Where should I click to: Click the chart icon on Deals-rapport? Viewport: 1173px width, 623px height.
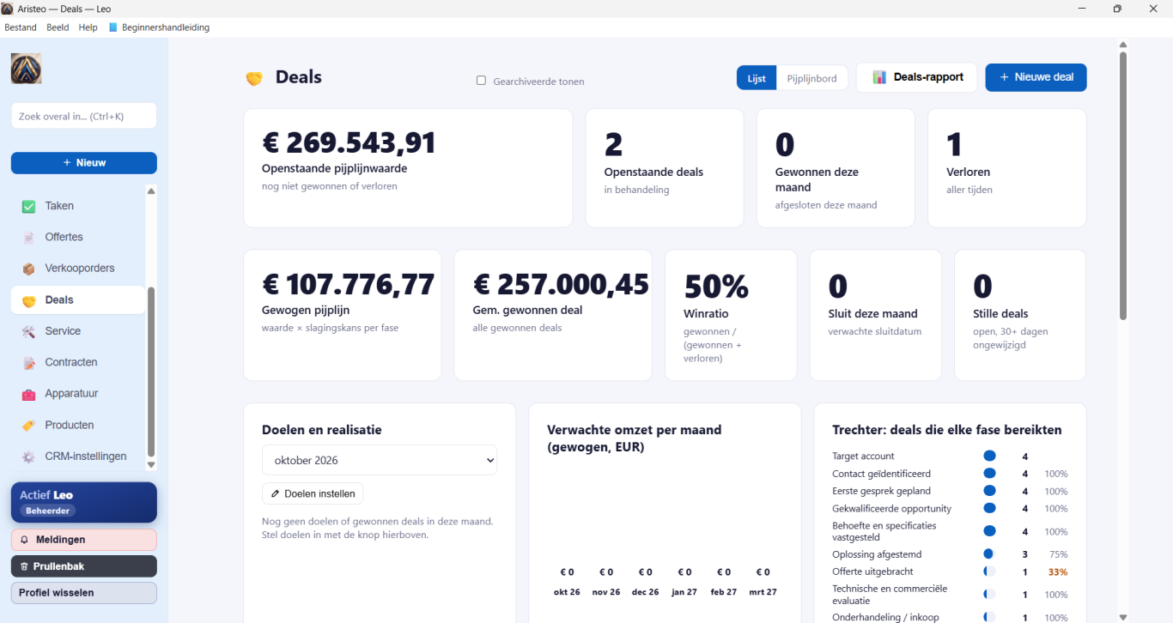tap(879, 77)
